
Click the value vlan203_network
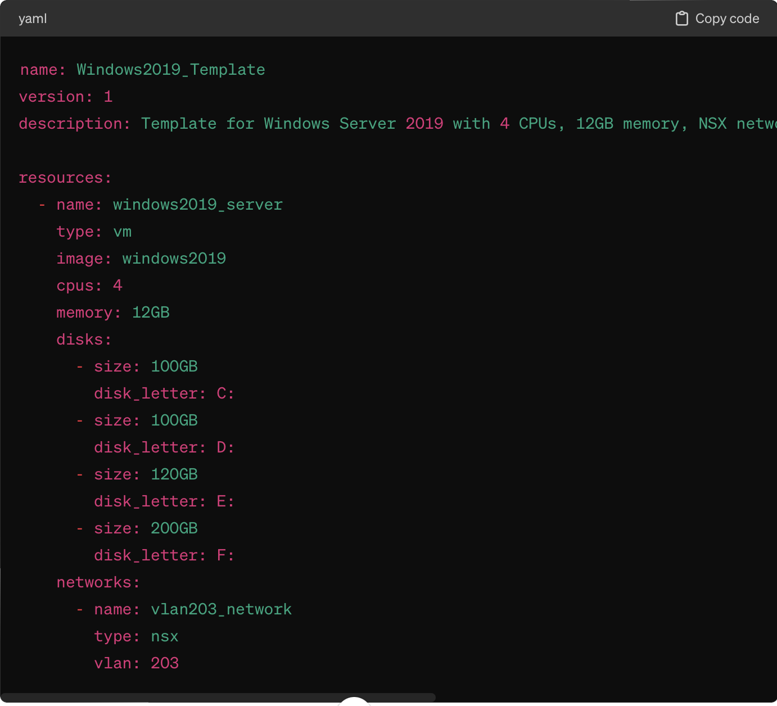[222, 609]
